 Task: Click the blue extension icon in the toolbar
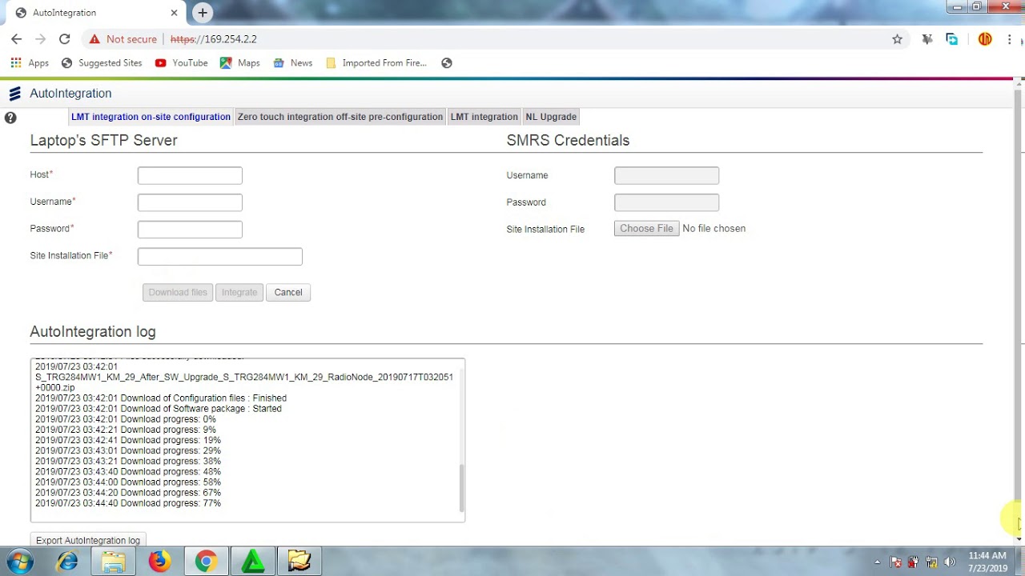[952, 39]
